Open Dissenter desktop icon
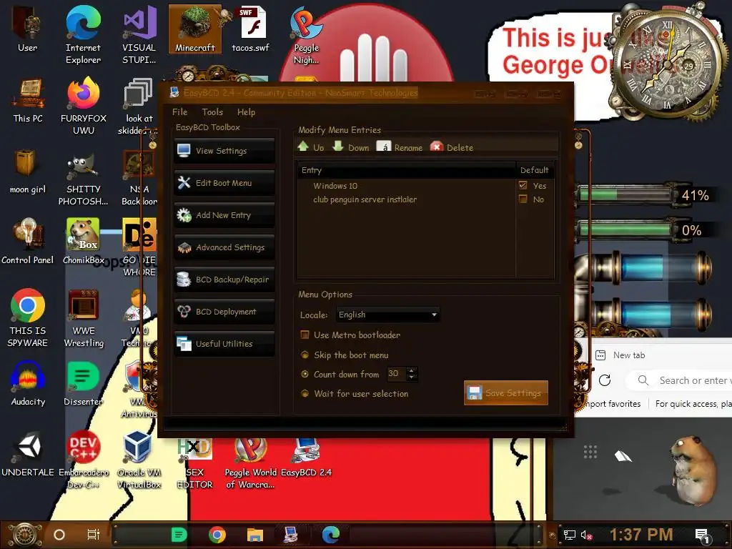Viewport: 732px width, 549px height. (83, 383)
